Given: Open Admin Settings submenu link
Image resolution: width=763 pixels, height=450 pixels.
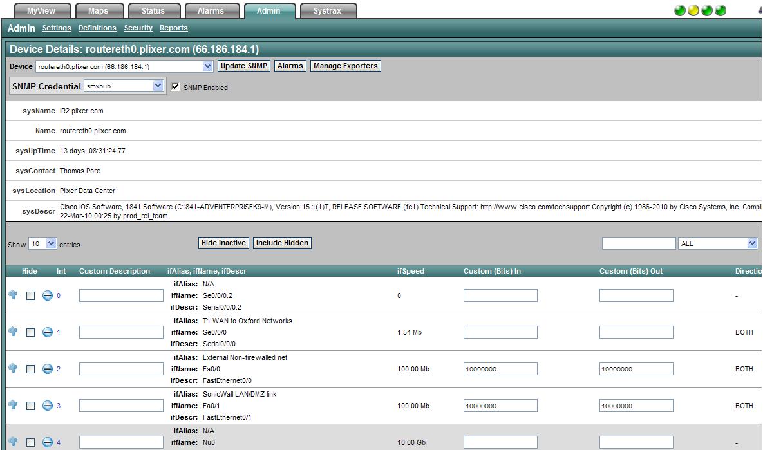Looking at the screenshot, I should click(x=57, y=28).
